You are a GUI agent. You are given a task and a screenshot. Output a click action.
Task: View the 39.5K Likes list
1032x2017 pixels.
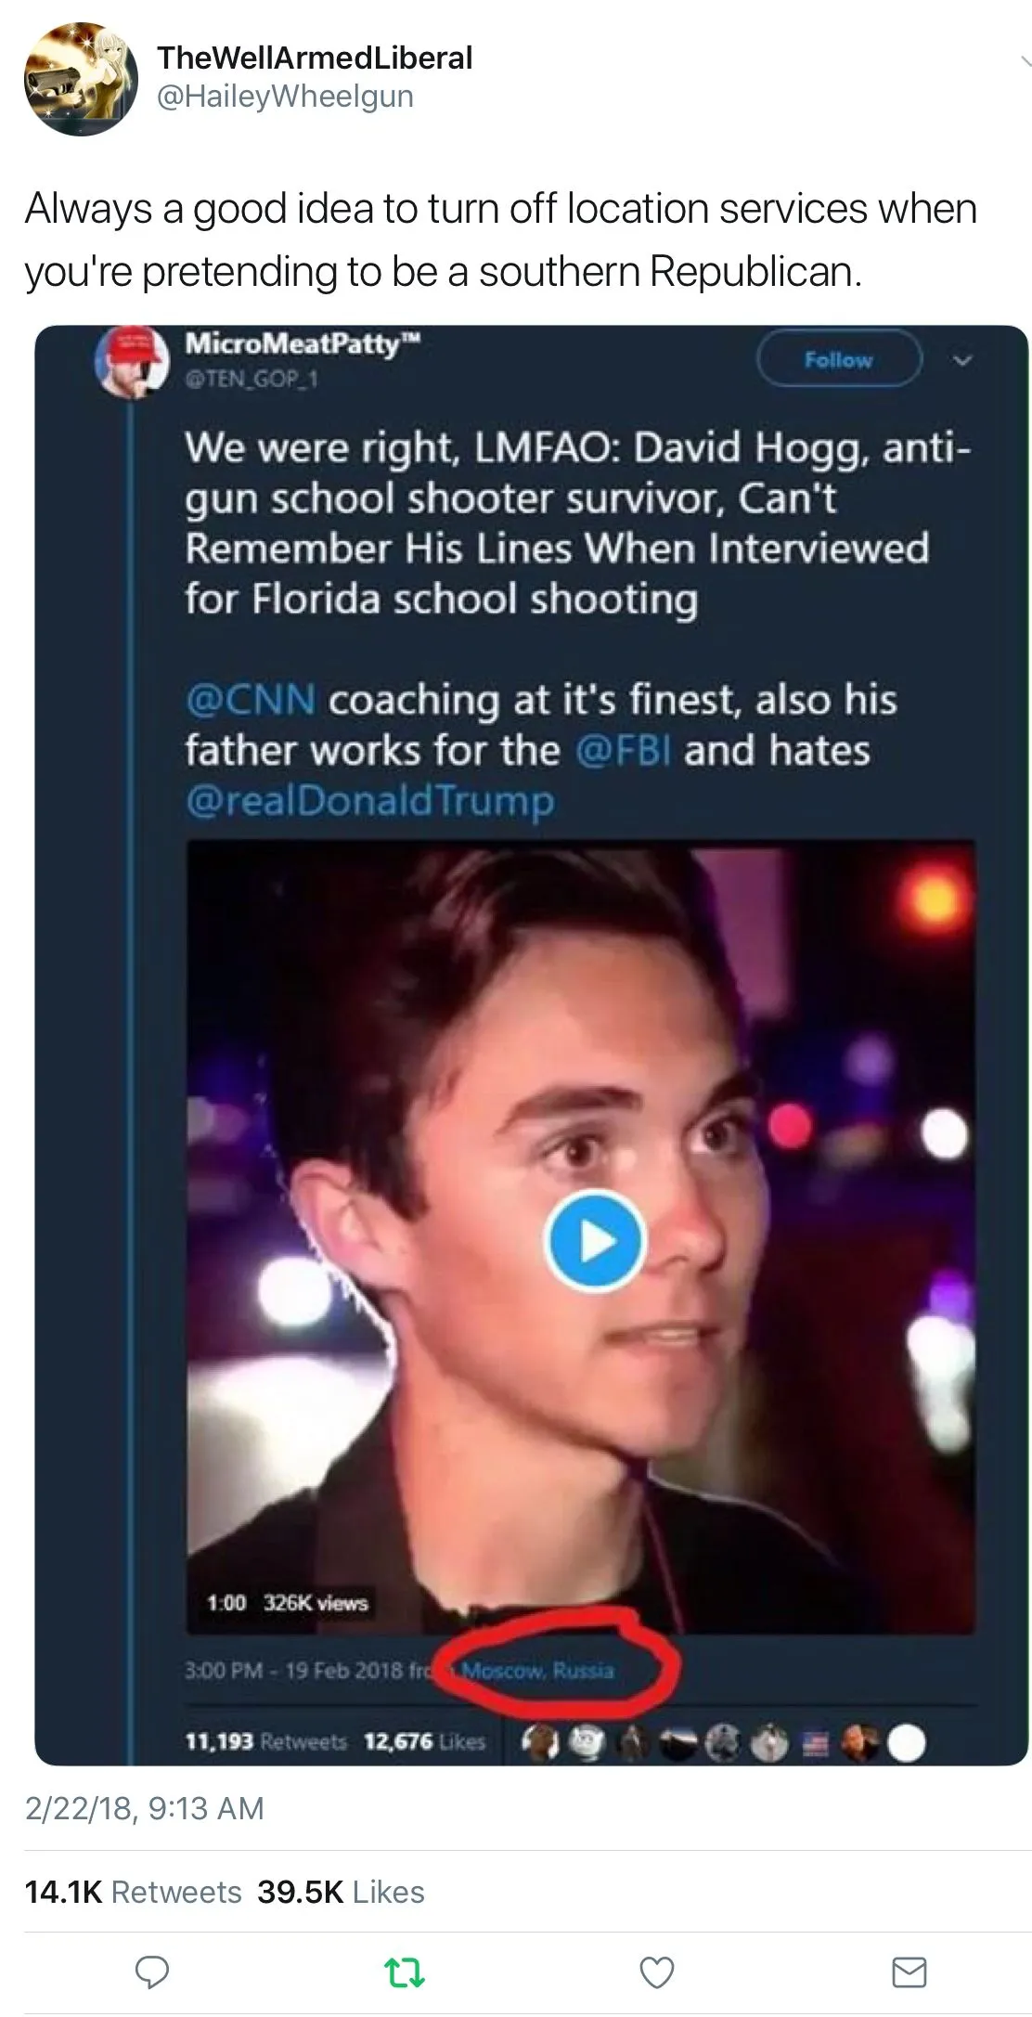(x=341, y=1892)
